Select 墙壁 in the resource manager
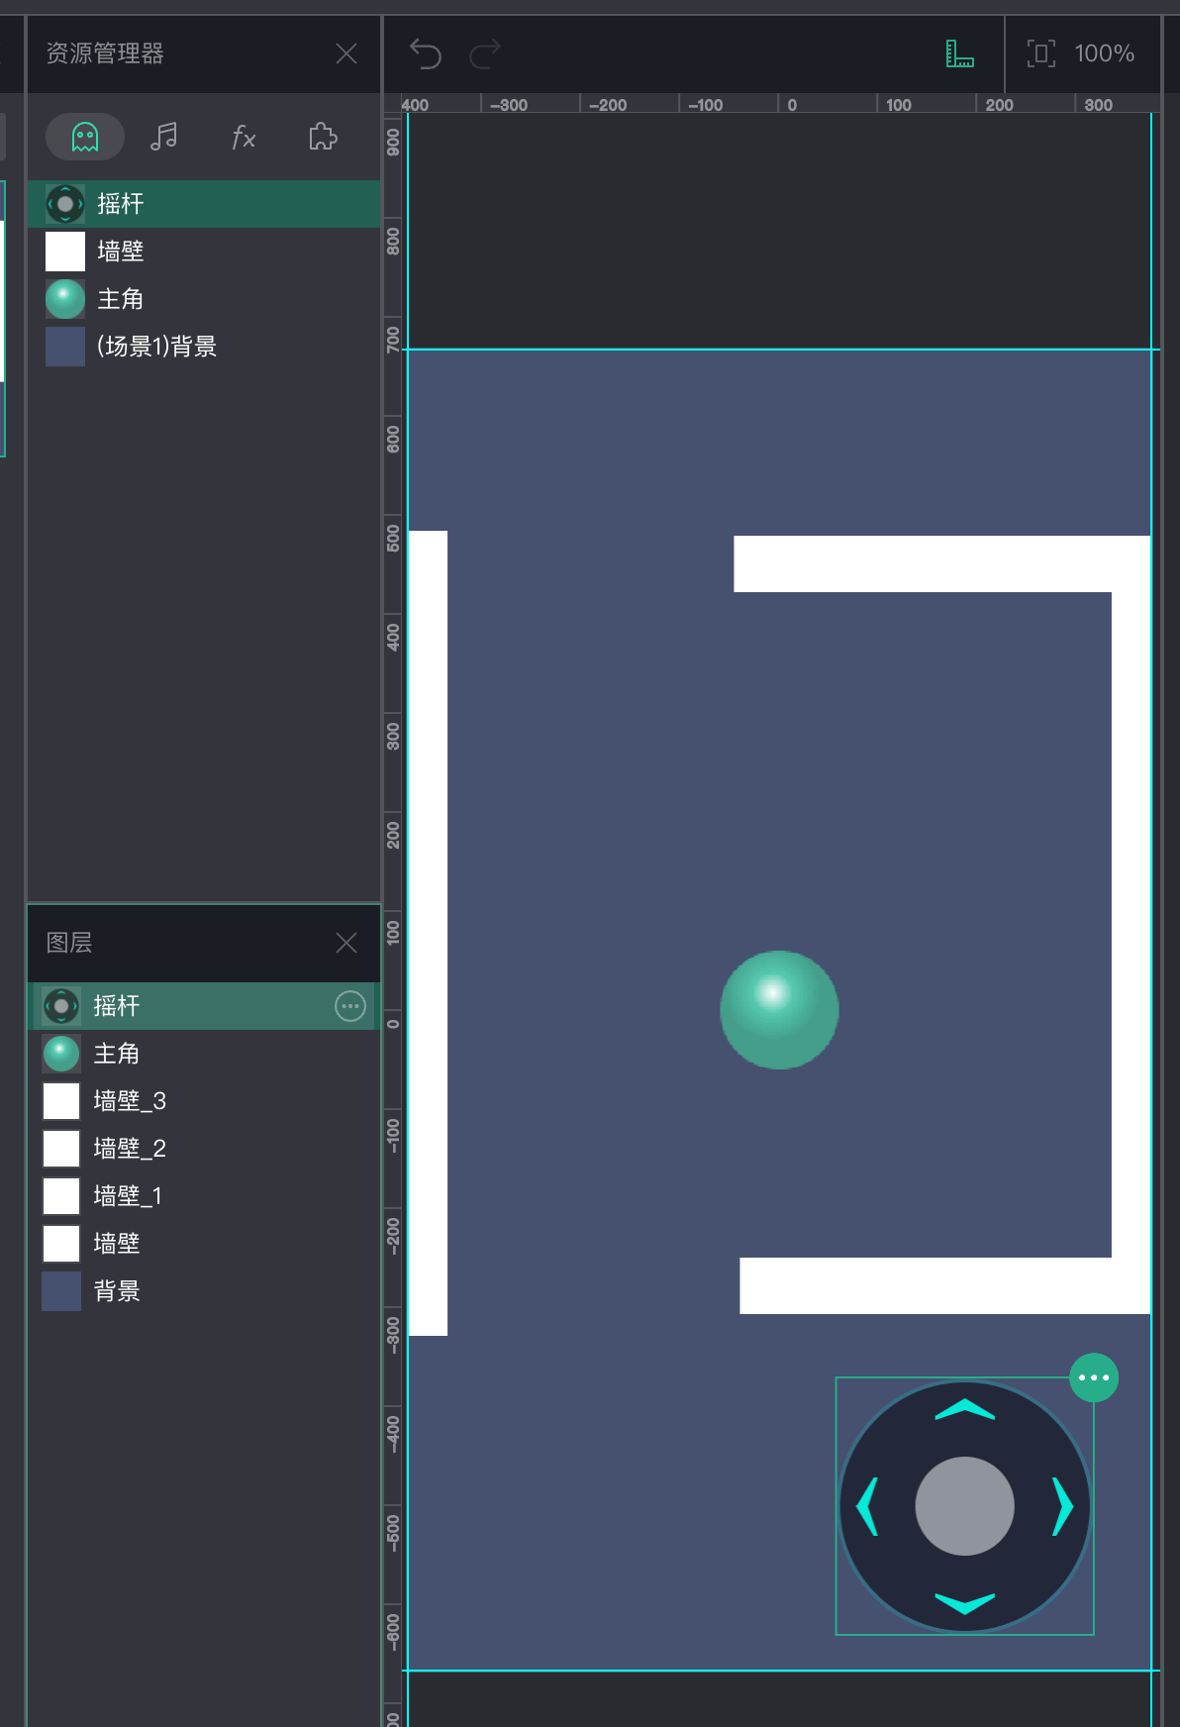 click(120, 252)
